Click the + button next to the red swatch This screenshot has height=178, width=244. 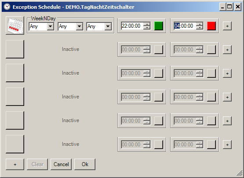(x=227, y=26)
